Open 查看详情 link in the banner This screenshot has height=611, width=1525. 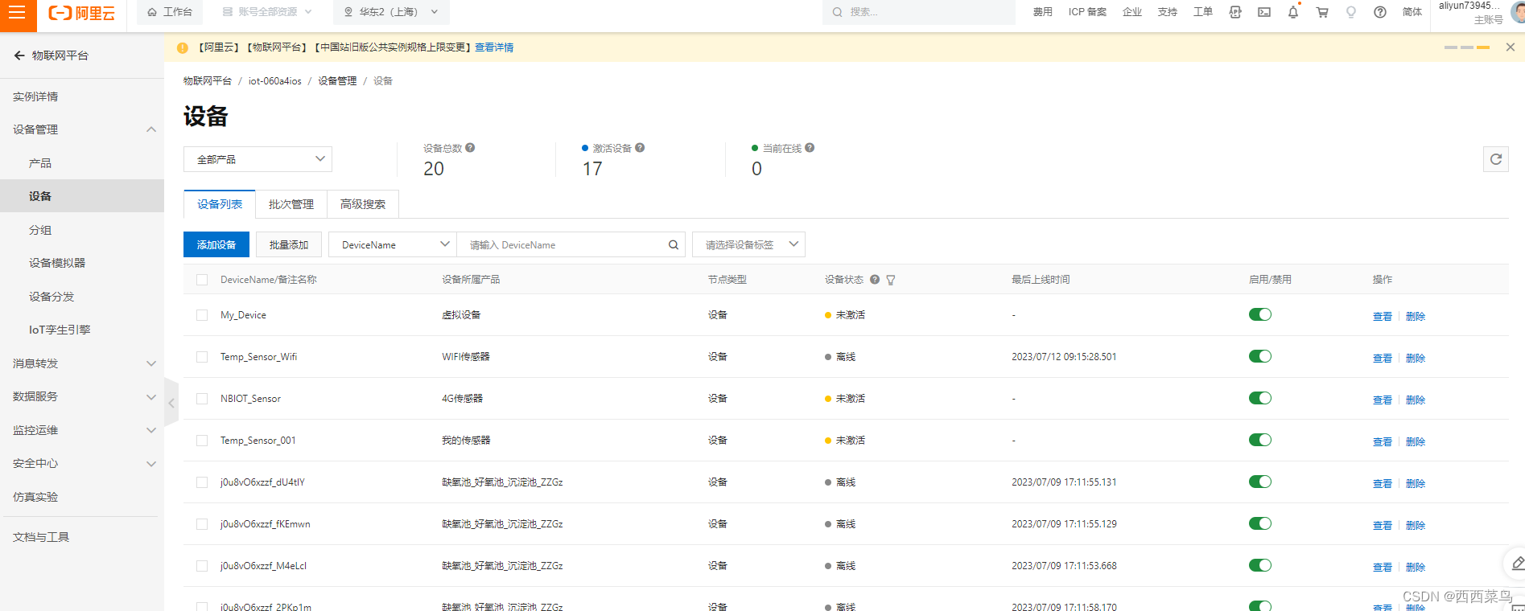pyautogui.click(x=494, y=47)
